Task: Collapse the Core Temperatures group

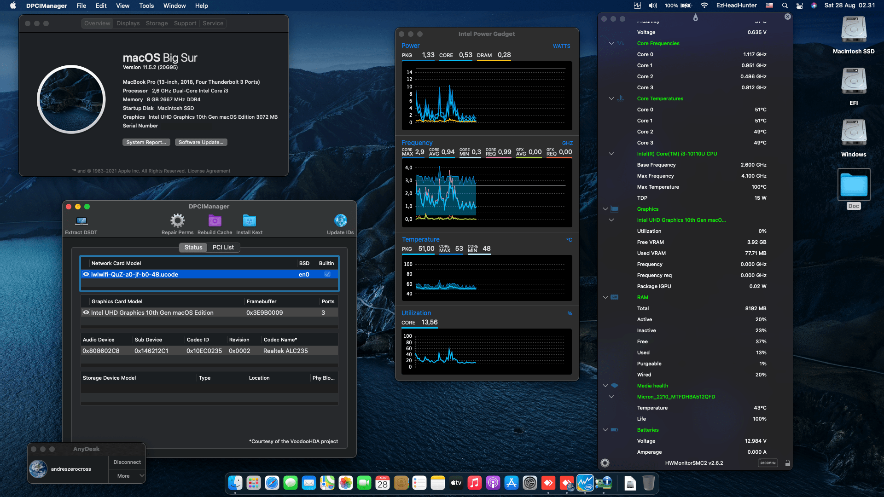Action: (x=611, y=98)
